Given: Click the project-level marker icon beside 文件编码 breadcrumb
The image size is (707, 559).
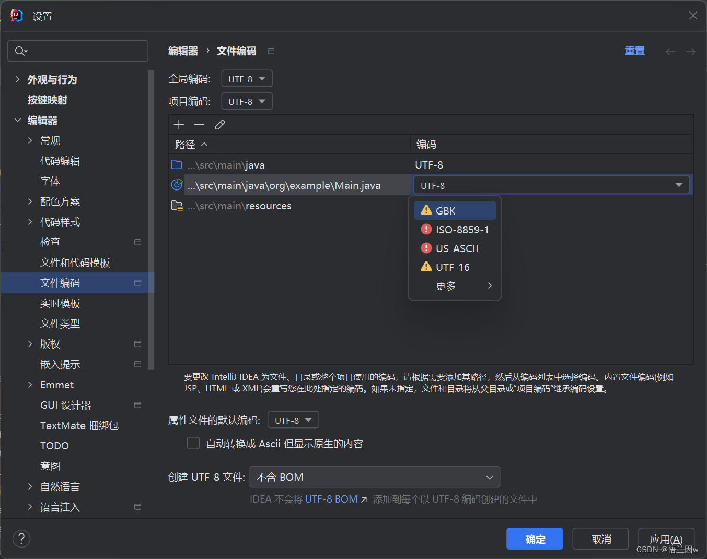Looking at the screenshot, I should click(x=271, y=51).
